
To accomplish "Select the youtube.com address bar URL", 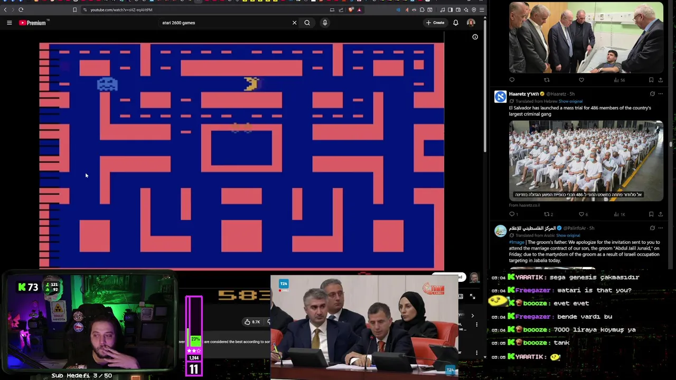I will 121,9.
